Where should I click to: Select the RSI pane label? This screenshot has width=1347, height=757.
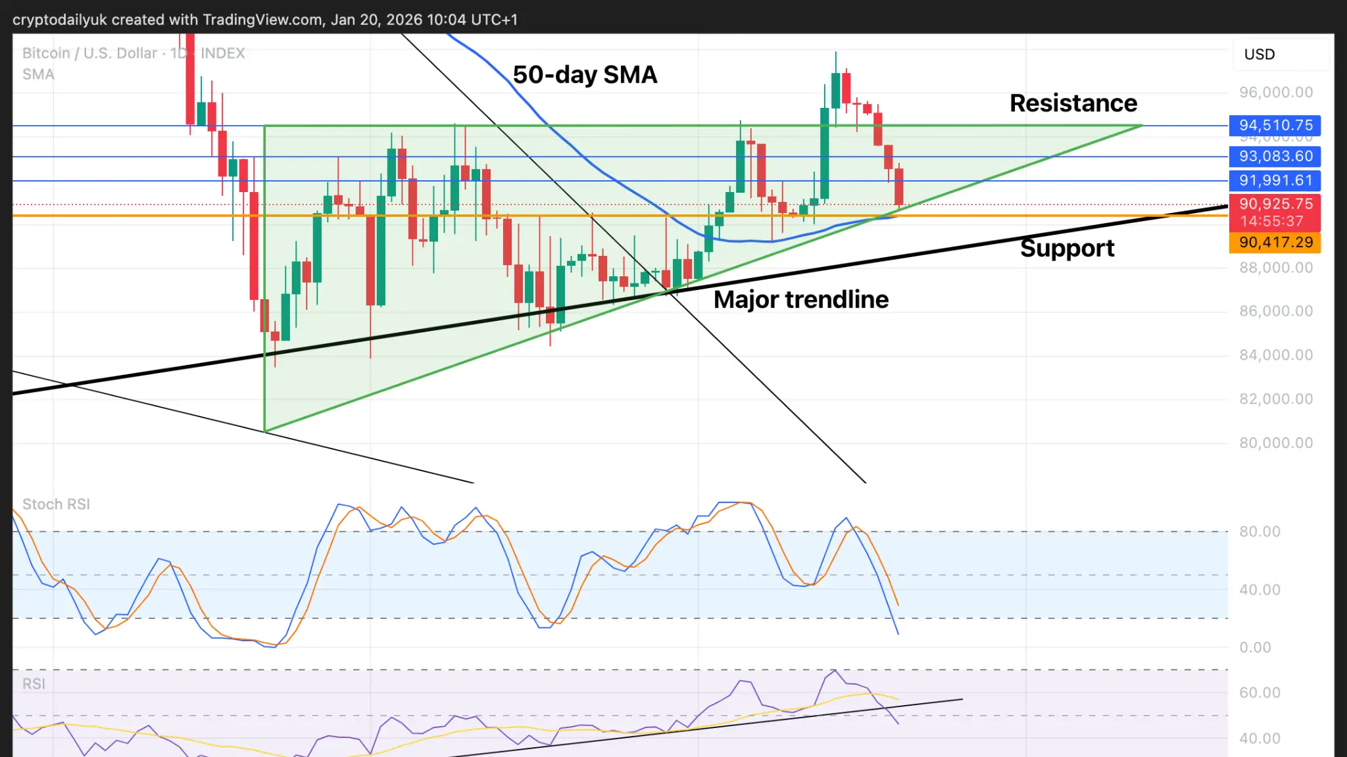coord(34,684)
